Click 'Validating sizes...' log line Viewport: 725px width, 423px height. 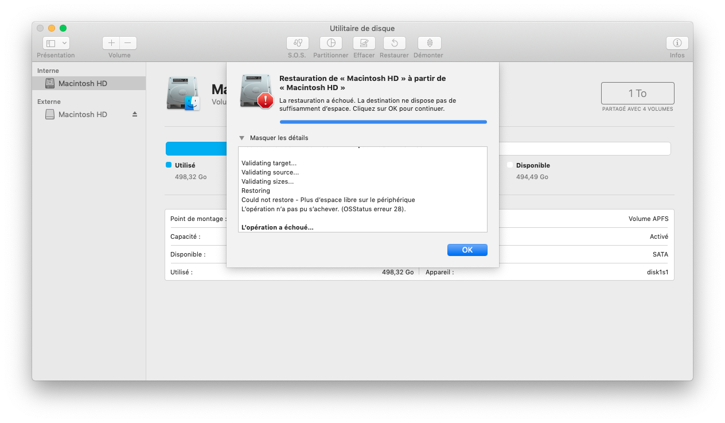point(268,181)
